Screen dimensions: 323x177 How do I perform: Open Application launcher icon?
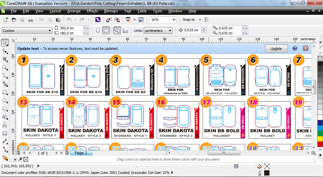pos(128,20)
